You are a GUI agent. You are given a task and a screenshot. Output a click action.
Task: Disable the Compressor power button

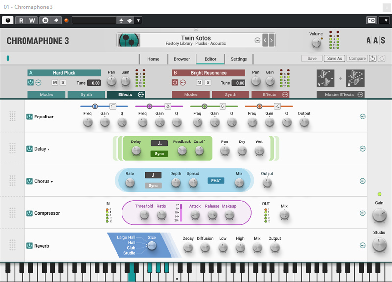29,213
